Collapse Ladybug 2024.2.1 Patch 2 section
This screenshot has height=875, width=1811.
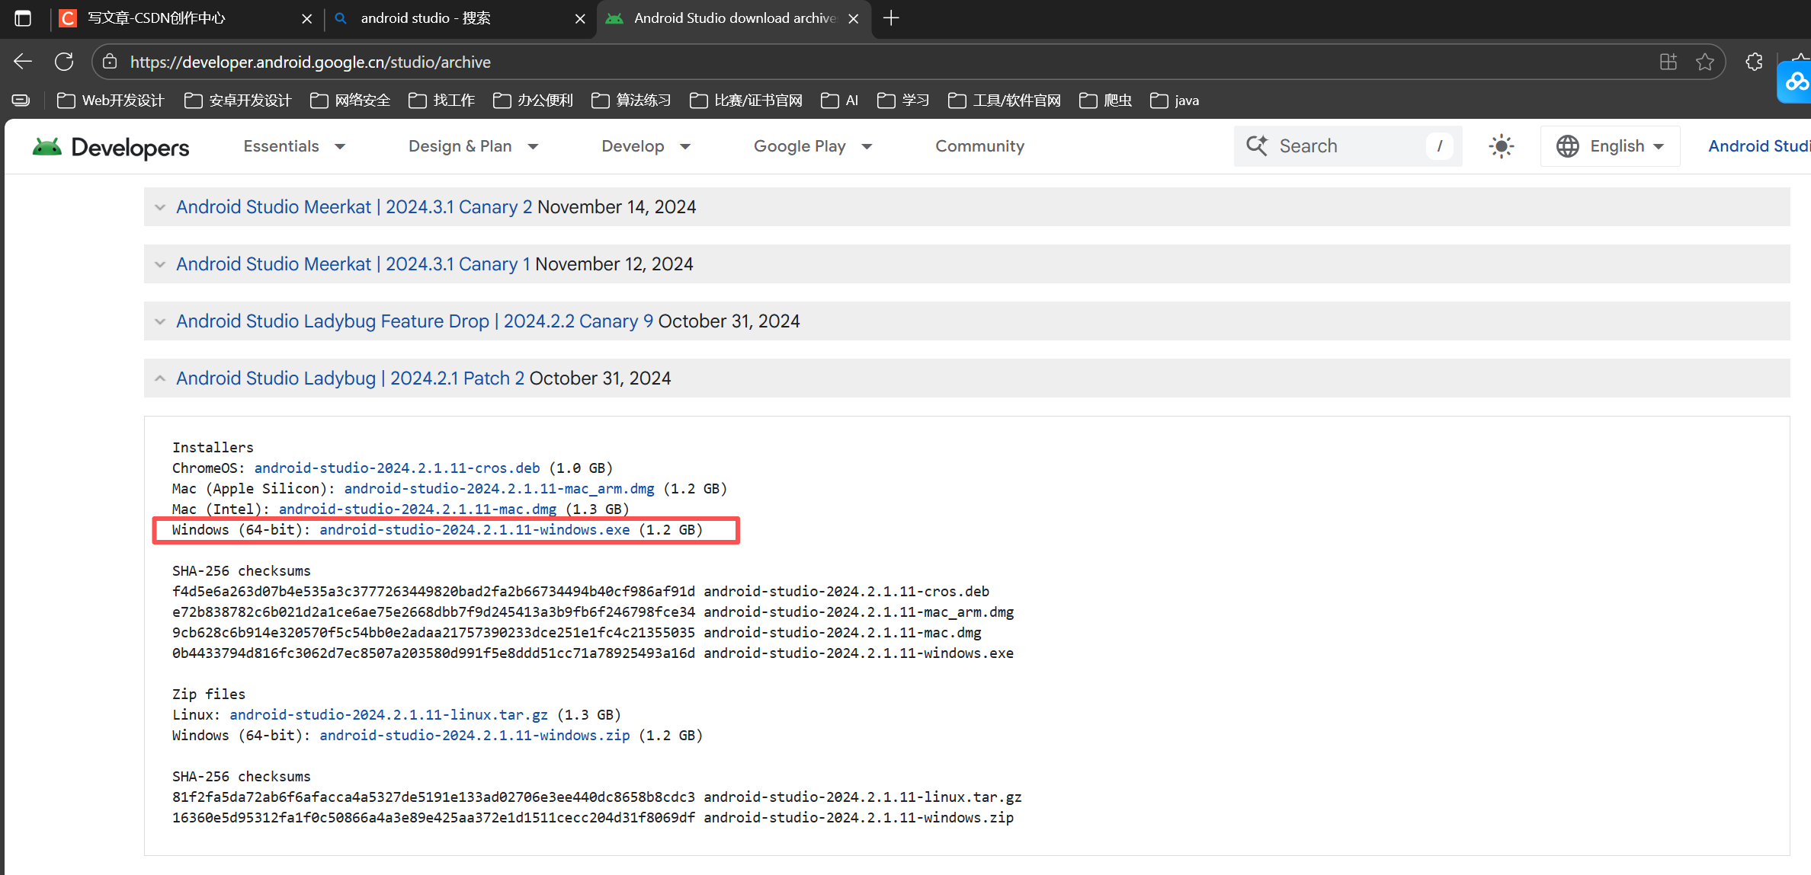pyautogui.click(x=966, y=378)
